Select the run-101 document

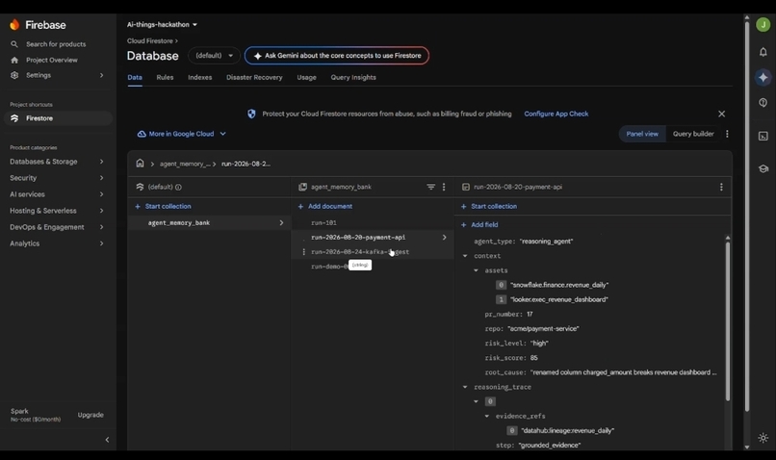tap(323, 223)
